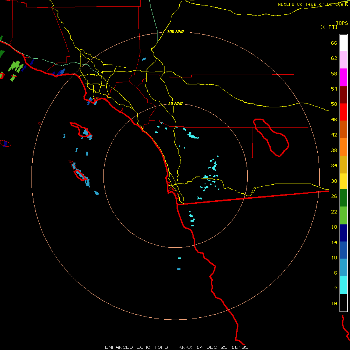Click the 62 legend value
The height and width of the screenshot is (350, 350).
pos(334,58)
